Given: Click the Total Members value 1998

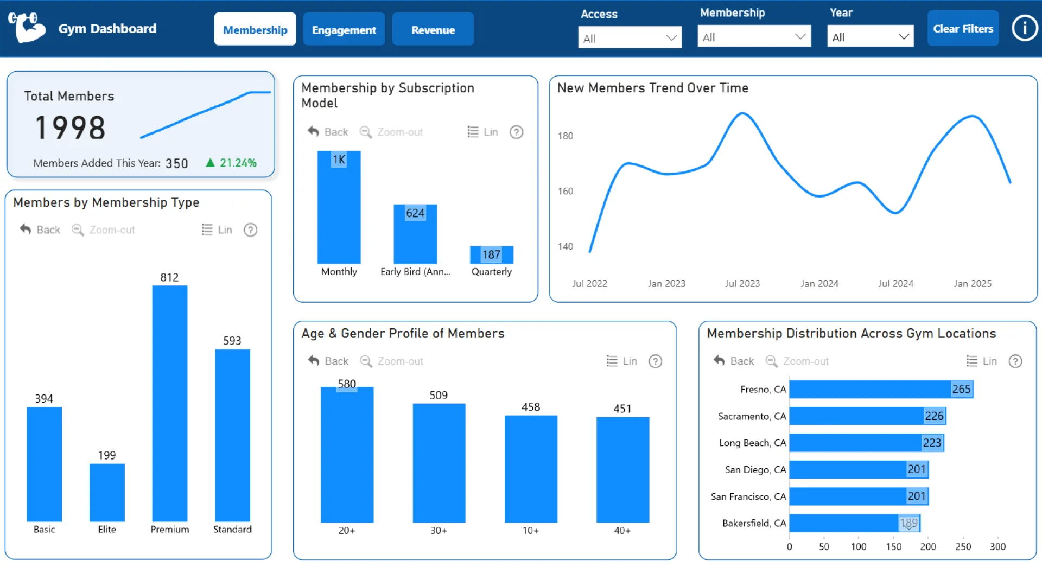Looking at the screenshot, I should click(70, 128).
